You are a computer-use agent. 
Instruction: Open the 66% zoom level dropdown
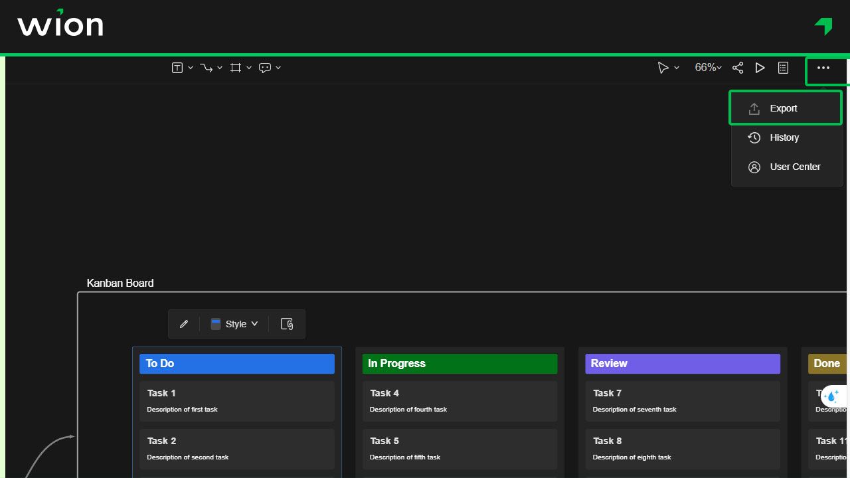point(708,68)
